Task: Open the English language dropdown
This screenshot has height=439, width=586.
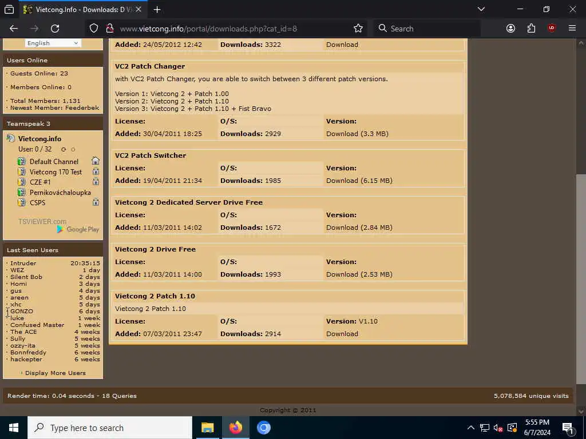Action: (53, 43)
